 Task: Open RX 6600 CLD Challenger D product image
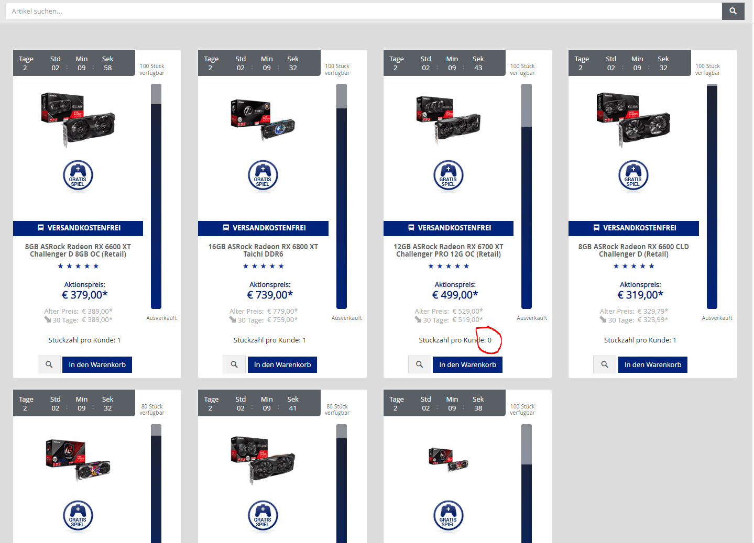click(633, 120)
